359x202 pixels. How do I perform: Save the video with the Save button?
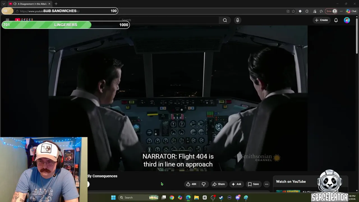(x=253, y=184)
